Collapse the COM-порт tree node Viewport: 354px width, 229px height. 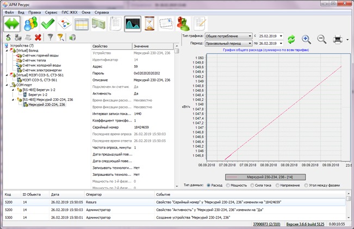pyautogui.click(x=6, y=85)
